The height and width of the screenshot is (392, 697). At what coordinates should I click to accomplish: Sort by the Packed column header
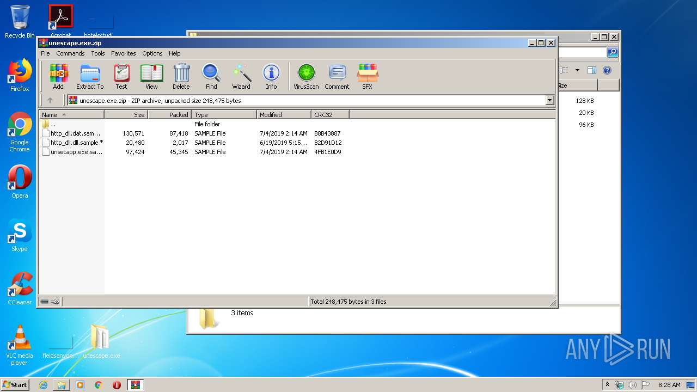(x=169, y=115)
